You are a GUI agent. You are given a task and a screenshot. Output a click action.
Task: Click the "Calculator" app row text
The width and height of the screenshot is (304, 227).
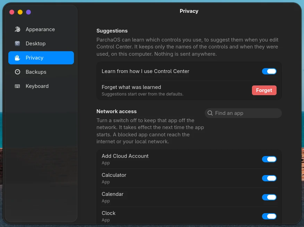click(x=114, y=175)
